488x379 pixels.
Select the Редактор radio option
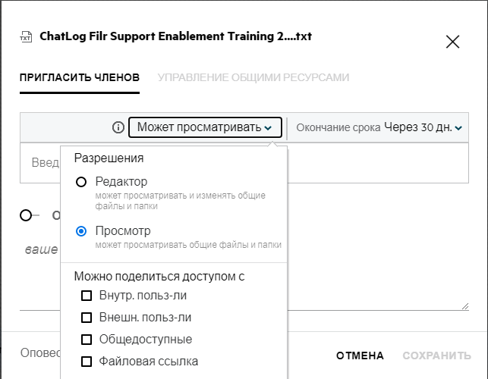(x=81, y=182)
